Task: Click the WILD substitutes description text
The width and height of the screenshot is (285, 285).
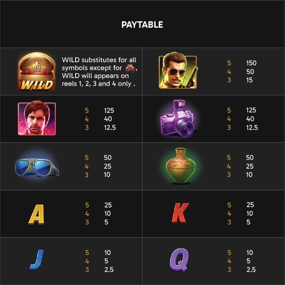Action: (x=99, y=72)
